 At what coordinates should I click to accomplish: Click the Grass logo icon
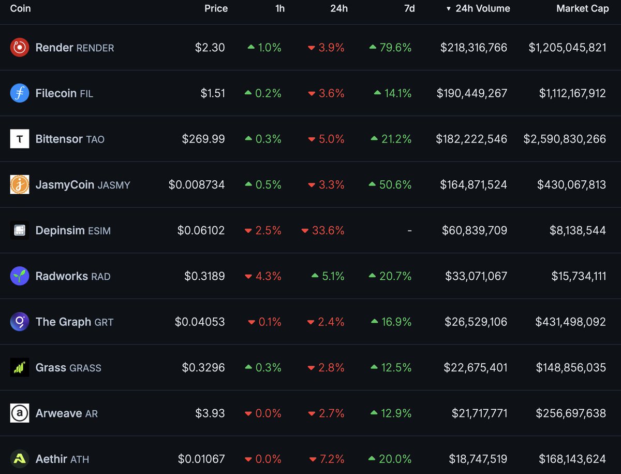(x=20, y=367)
